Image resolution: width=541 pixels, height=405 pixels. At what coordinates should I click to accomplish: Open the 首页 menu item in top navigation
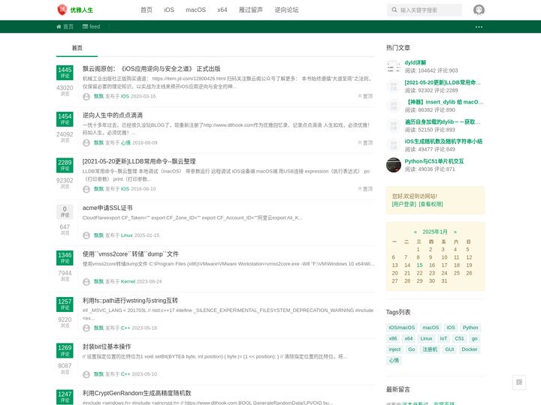point(147,10)
